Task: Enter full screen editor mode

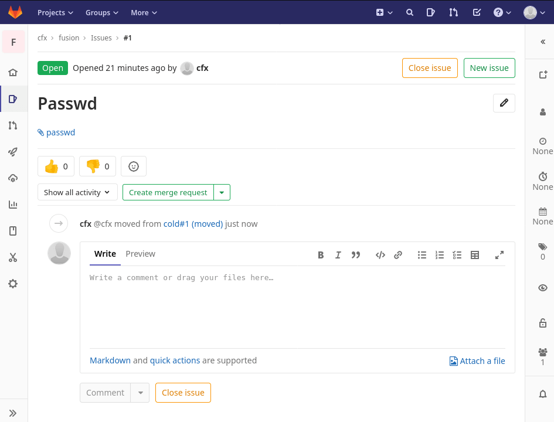Action: tap(499, 255)
